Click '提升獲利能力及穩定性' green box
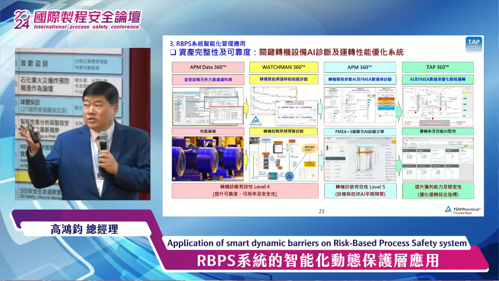The height and width of the screenshot is (281, 499). pyautogui.click(x=438, y=191)
